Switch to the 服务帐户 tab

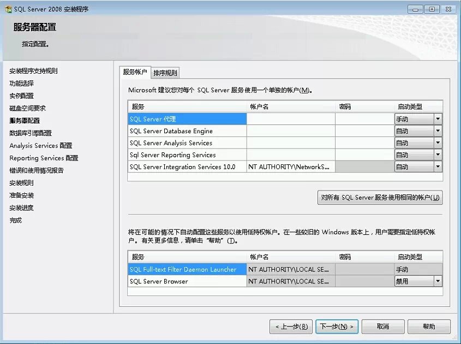pos(136,72)
